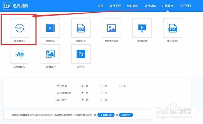The image size is (203, 124).
Task: Open the 软件帮助 menu item
Action: coord(150,6)
